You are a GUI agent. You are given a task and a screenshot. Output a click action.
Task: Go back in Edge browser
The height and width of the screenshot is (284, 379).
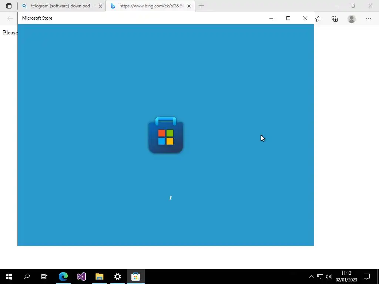click(10, 19)
